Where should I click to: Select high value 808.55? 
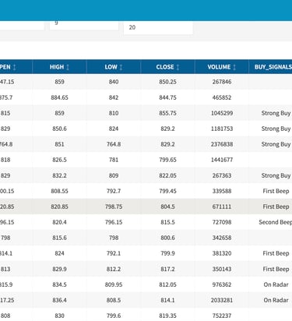(59, 191)
